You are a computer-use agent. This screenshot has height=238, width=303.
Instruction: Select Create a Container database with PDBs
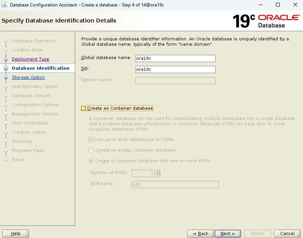pos(91,161)
